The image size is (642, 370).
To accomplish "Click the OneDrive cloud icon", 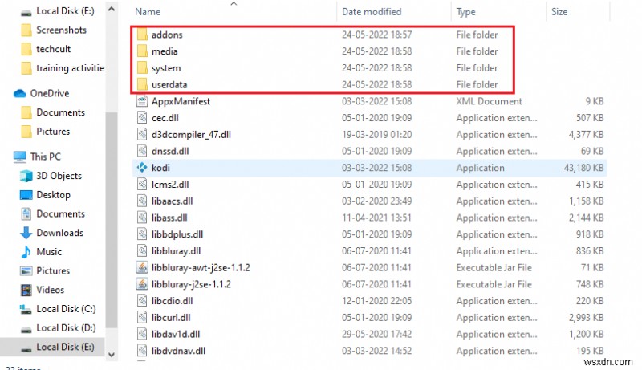I will tap(21, 93).
